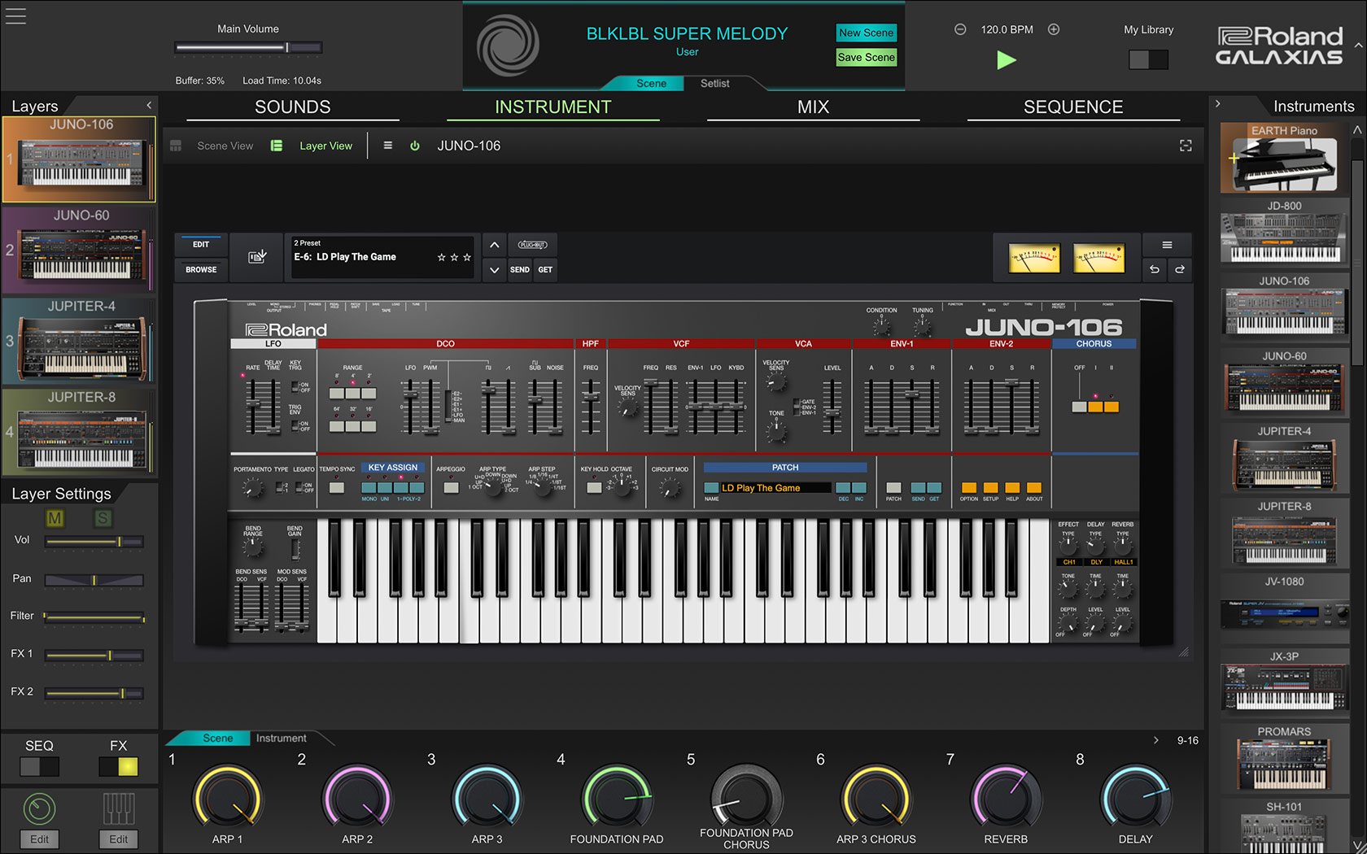Choose EARTH Piano from Instruments list
The width and height of the screenshot is (1367, 854).
click(1284, 159)
